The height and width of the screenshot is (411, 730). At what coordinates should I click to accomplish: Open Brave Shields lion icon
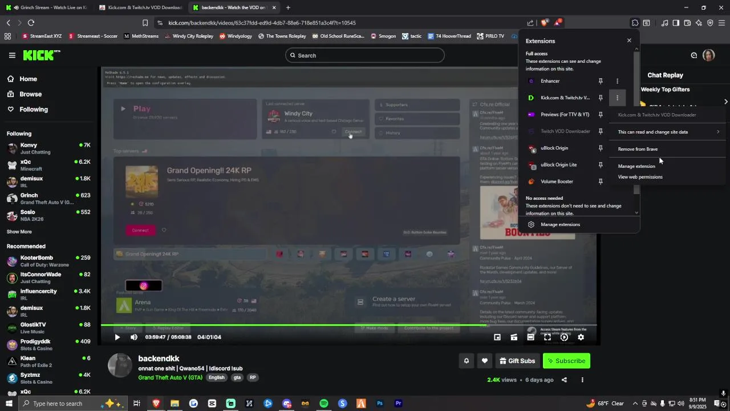click(544, 23)
